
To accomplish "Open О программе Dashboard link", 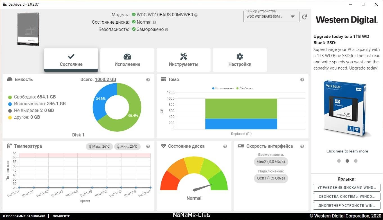I will click(x=24, y=216).
